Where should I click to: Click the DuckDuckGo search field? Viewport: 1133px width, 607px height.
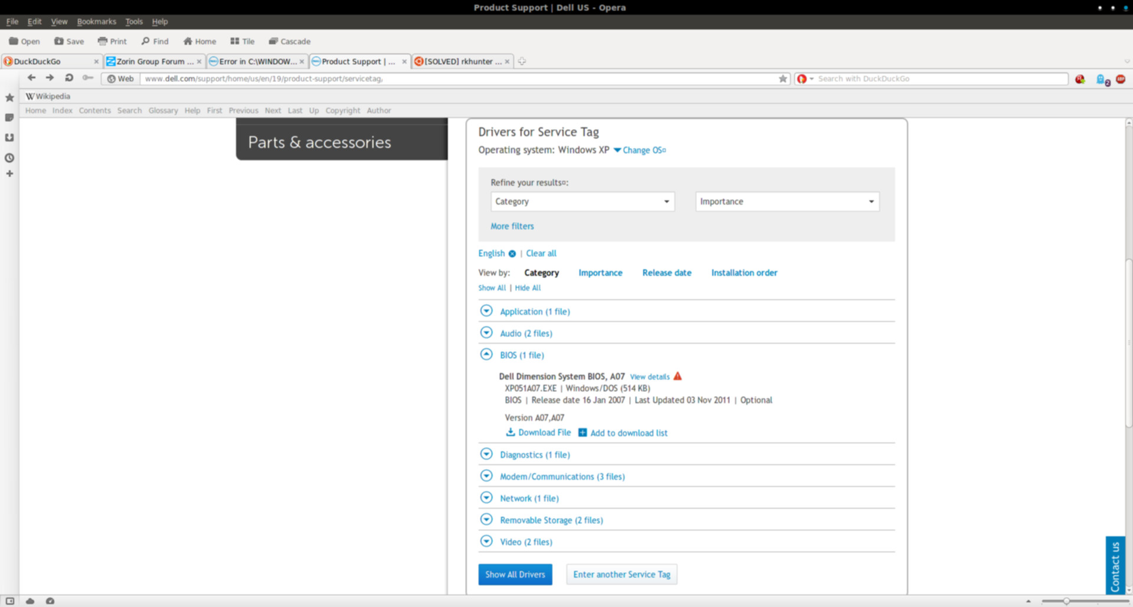pyautogui.click(x=942, y=79)
